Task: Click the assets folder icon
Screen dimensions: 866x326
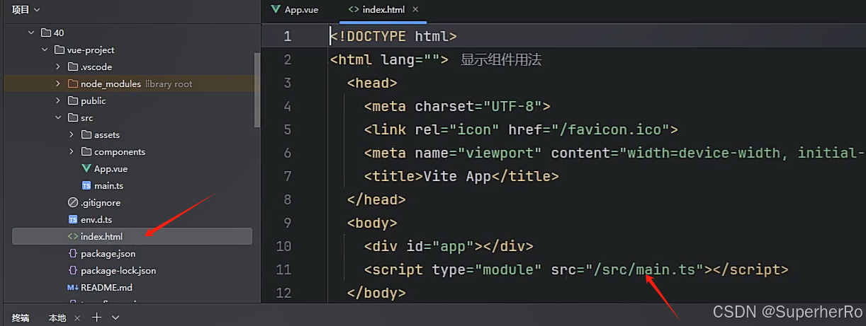Action: [86, 134]
